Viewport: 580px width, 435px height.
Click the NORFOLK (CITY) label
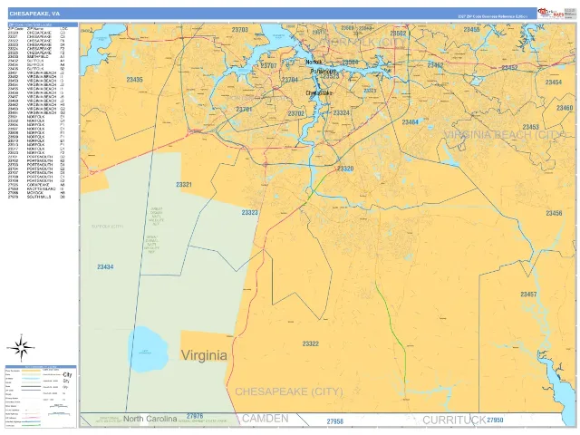click(364, 42)
